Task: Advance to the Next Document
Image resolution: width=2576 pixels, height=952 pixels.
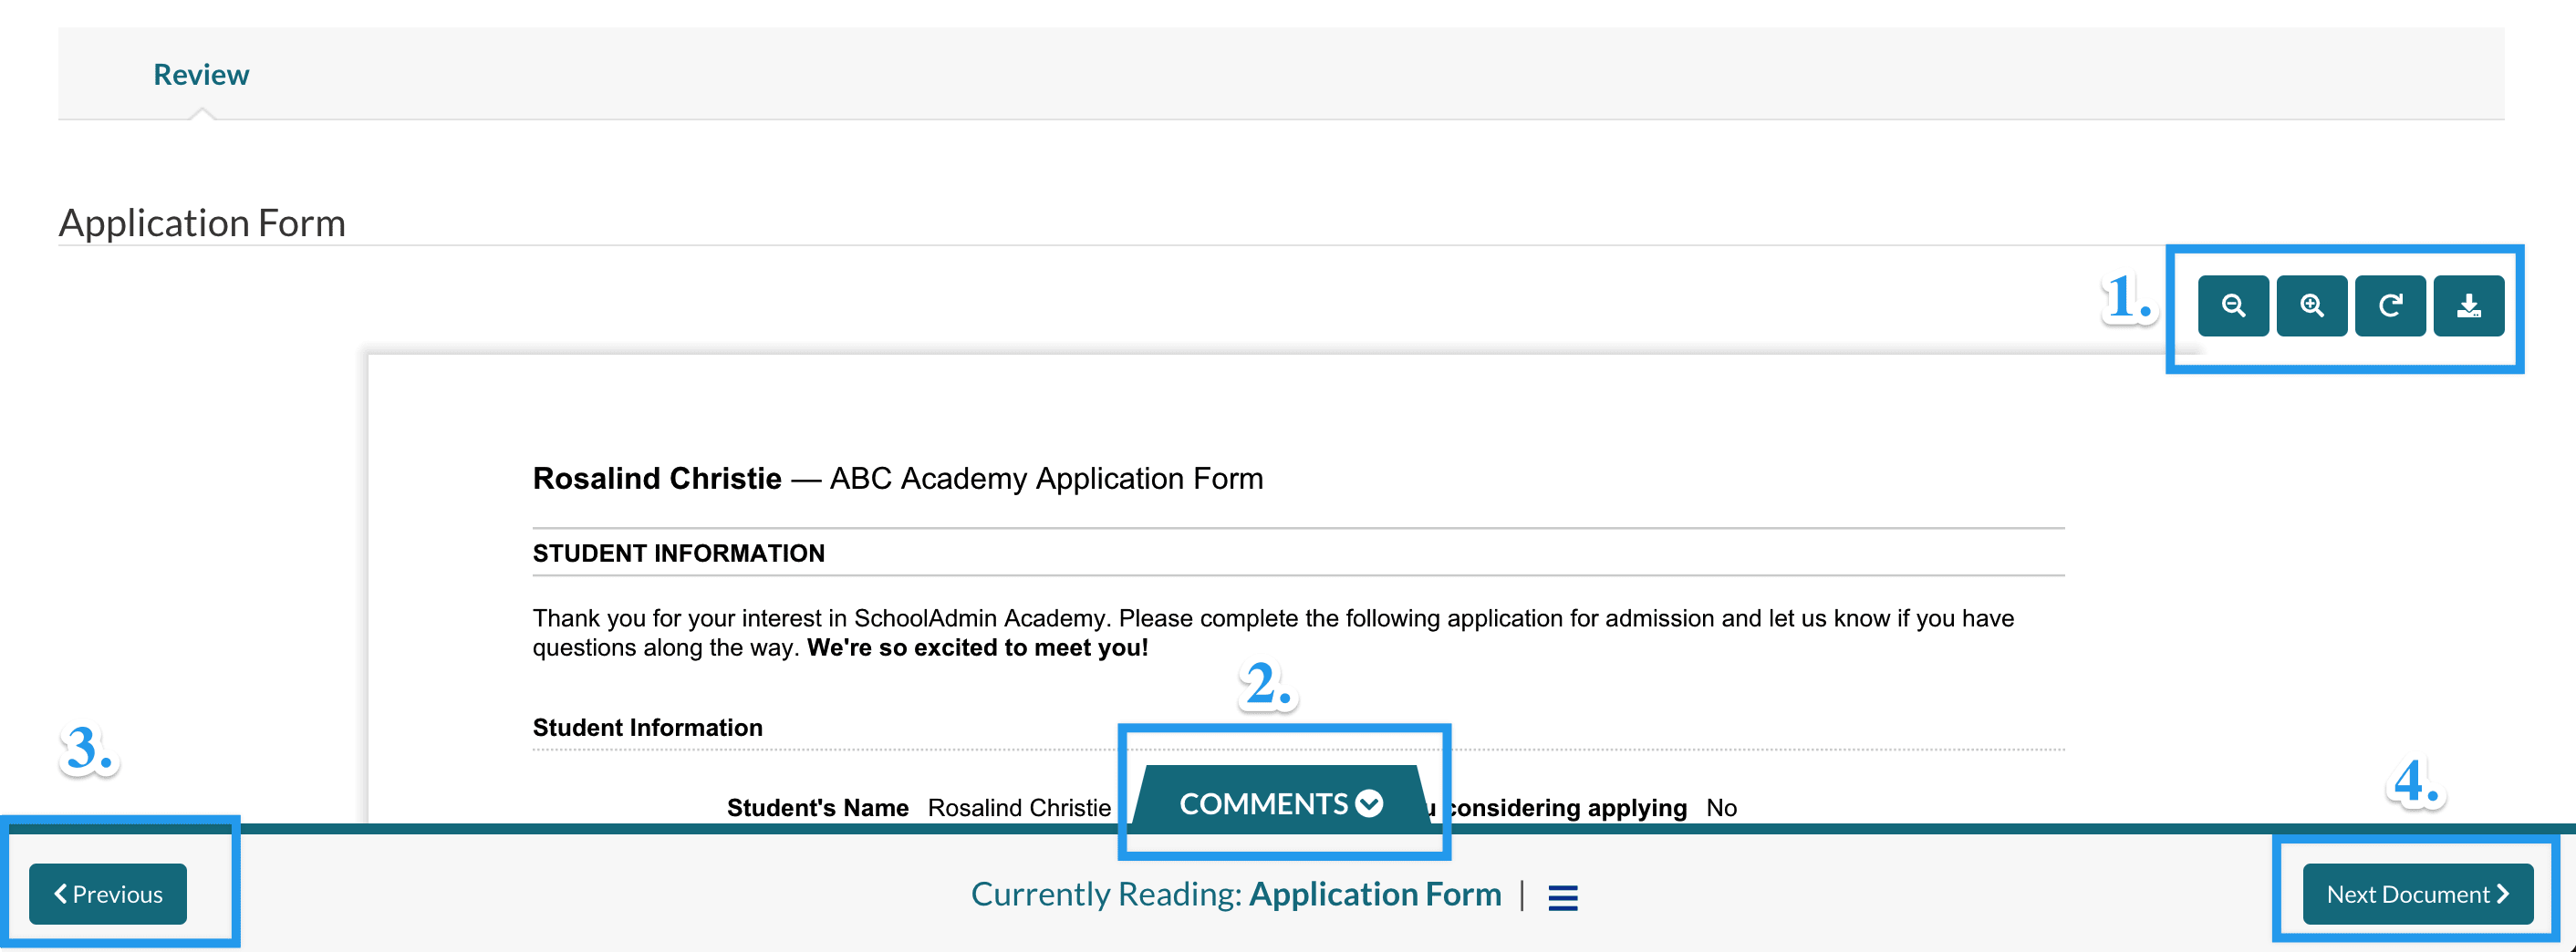Action: (x=2416, y=894)
